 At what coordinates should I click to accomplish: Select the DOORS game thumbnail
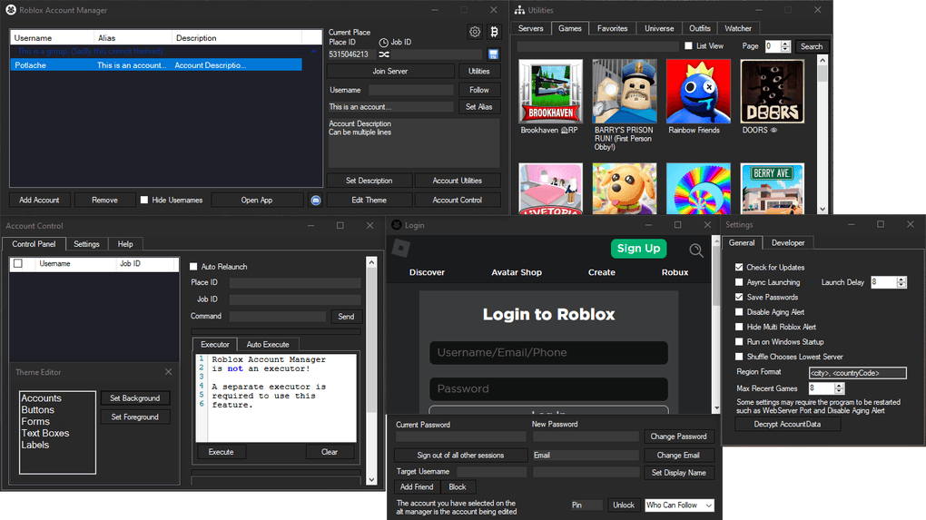tap(772, 91)
